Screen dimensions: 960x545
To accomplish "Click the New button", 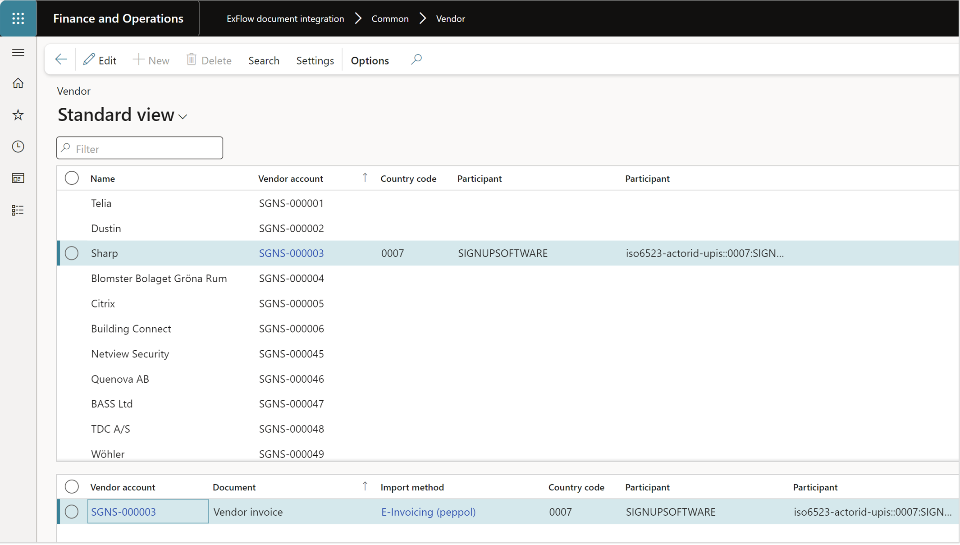I will [151, 60].
